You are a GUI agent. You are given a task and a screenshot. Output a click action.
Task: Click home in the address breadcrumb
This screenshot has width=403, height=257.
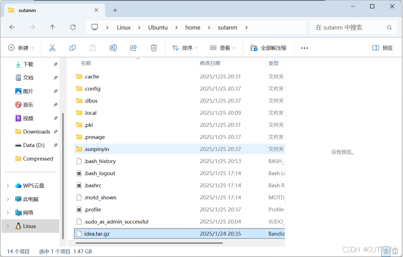193,28
